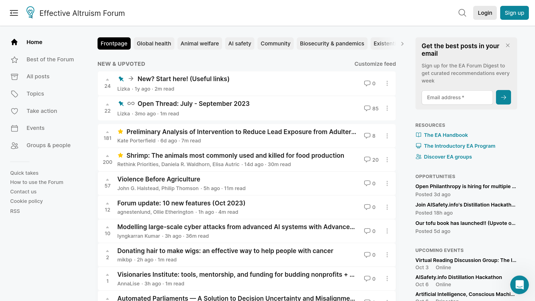The width and height of the screenshot is (535, 301).
Task: Open three-dot menu for Modelling cyber attacks post
Action: [387, 231]
